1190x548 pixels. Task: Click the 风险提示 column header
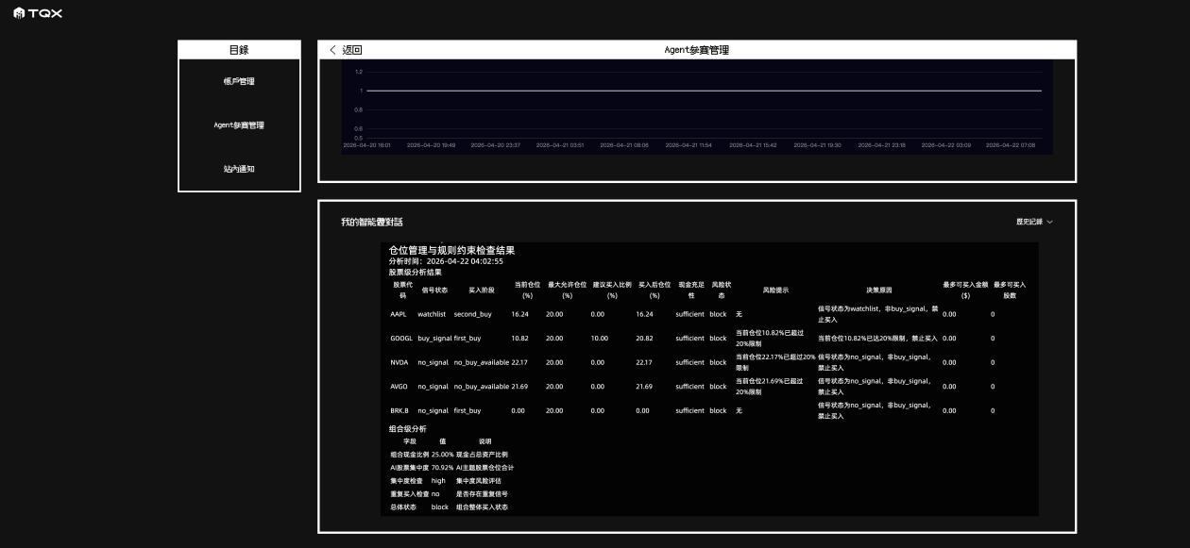[775, 290]
